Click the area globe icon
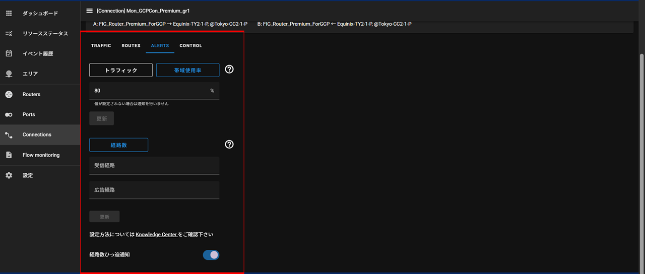The height and width of the screenshot is (274, 645). click(9, 74)
